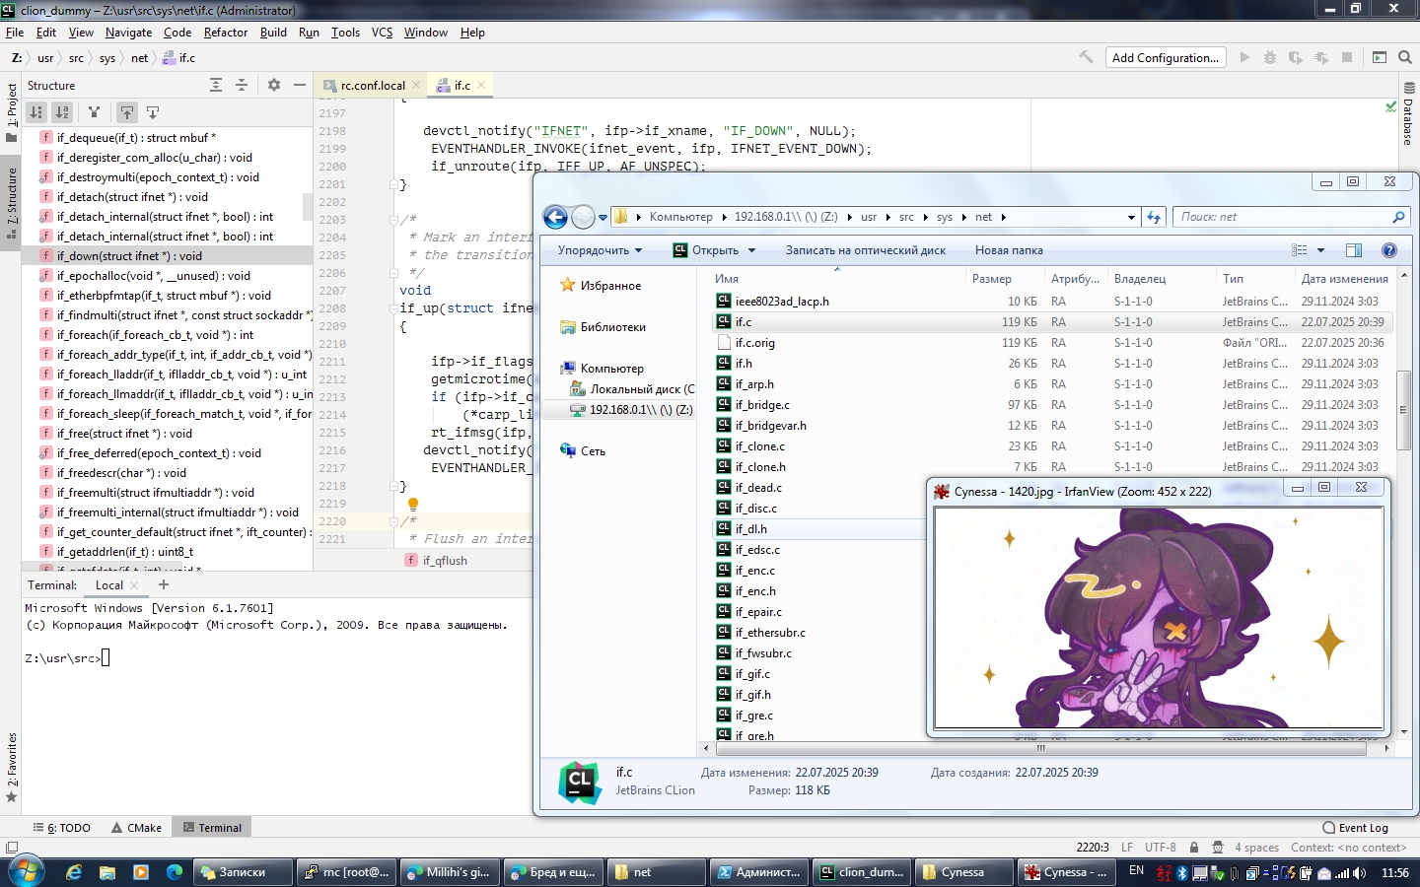Click UTF-8 encoding selector
Screen dimensions: 1420x887
click(x=1161, y=848)
